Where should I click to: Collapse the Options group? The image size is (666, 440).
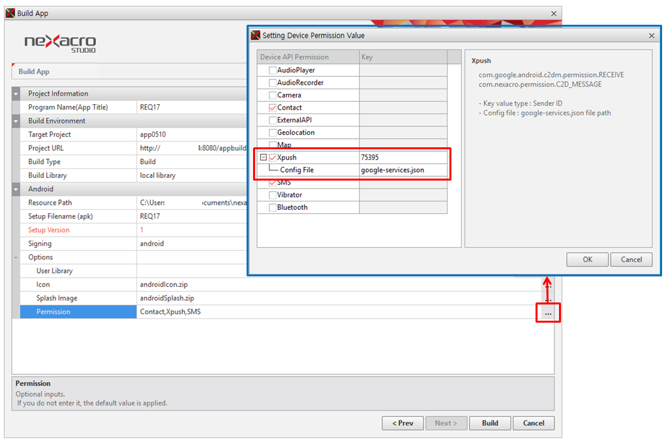16,257
